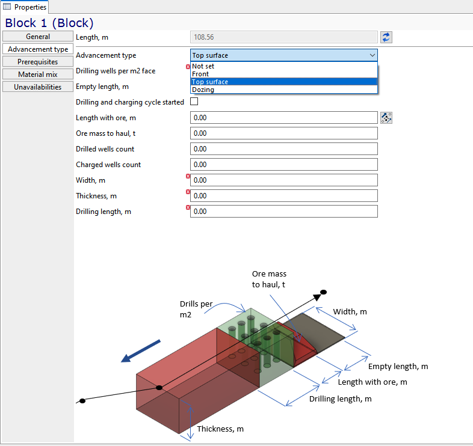The image size is (473, 446).
Task: Open the Prerequisites section
Action: pos(38,62)
